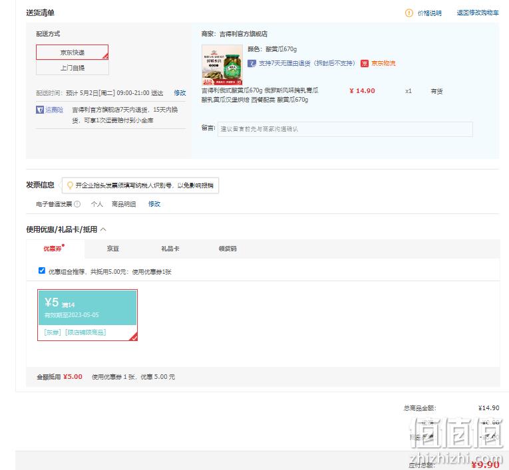509x470 pixels.
Task: Switch to the 礼品卡 tab
Action: [x=170, y=249]
